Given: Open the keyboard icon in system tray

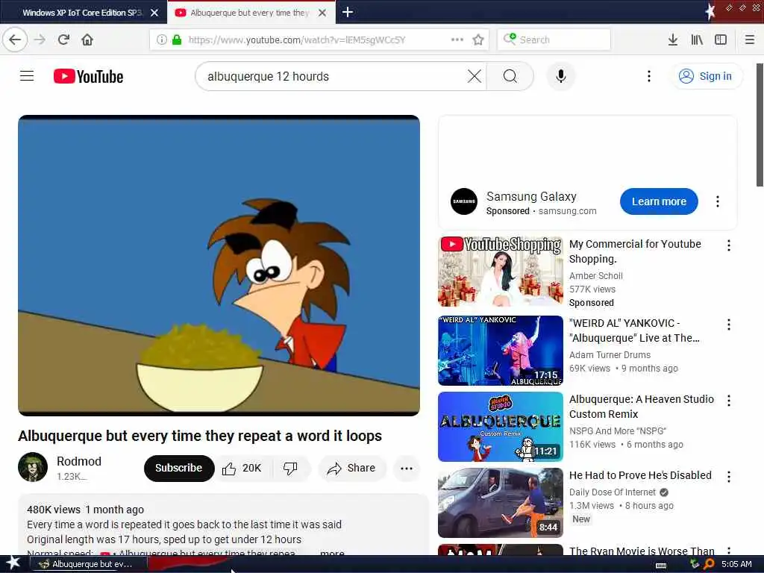Looking at the screenshot, I should tap(661, 565).
